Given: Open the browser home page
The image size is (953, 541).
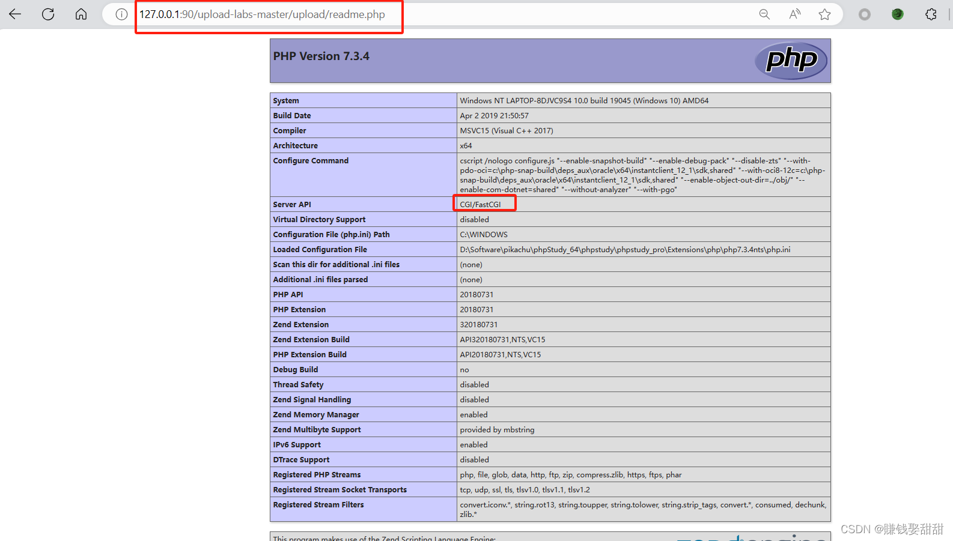Looking at the screenshot, I should coord(81,14).
